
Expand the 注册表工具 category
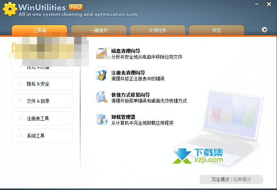click(43, 118)
